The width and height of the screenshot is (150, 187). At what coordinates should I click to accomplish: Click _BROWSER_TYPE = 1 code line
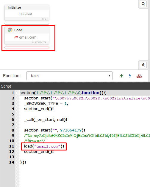(x=46, y=104)
